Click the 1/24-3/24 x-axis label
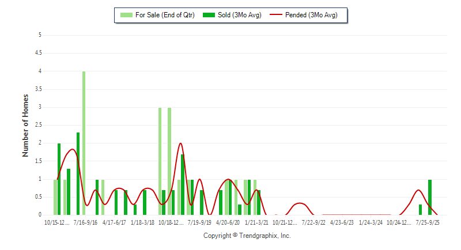461x250 pixels. coord(370,222)
